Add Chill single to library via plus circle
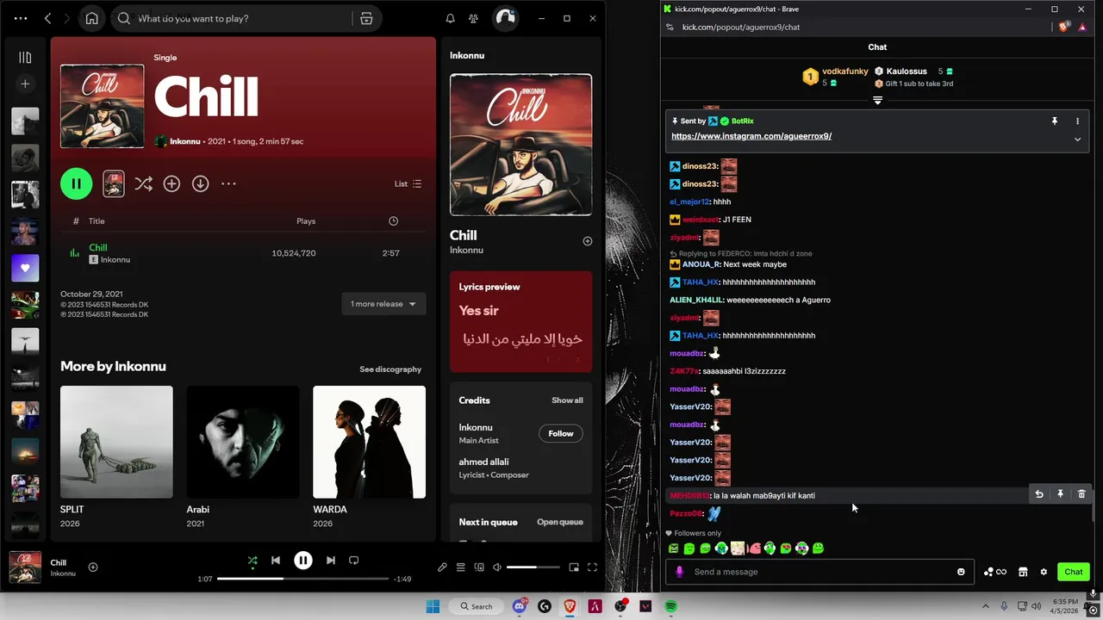Image resolution: width=1103 pixels, height=620 pixels. click(x=171, y=183)
